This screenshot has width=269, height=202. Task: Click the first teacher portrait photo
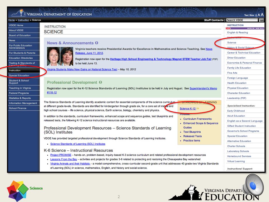[x=53, y=56]
